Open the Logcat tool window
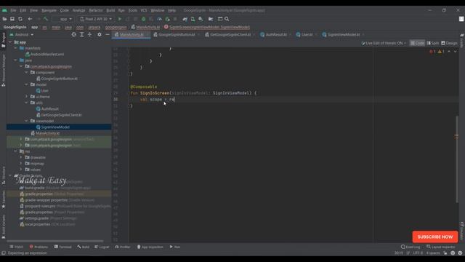Viewport: 465px width, 262px height. [102, 247]
